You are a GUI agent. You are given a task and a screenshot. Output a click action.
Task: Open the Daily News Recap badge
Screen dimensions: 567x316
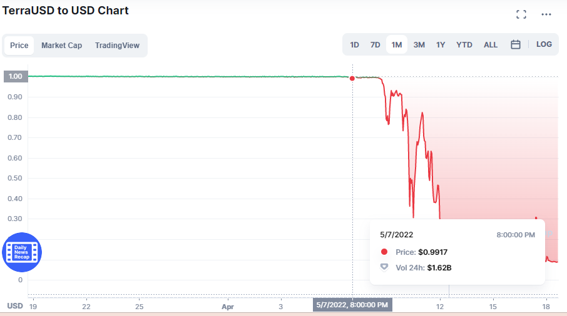pyautogui.click(x=22, y=252)
